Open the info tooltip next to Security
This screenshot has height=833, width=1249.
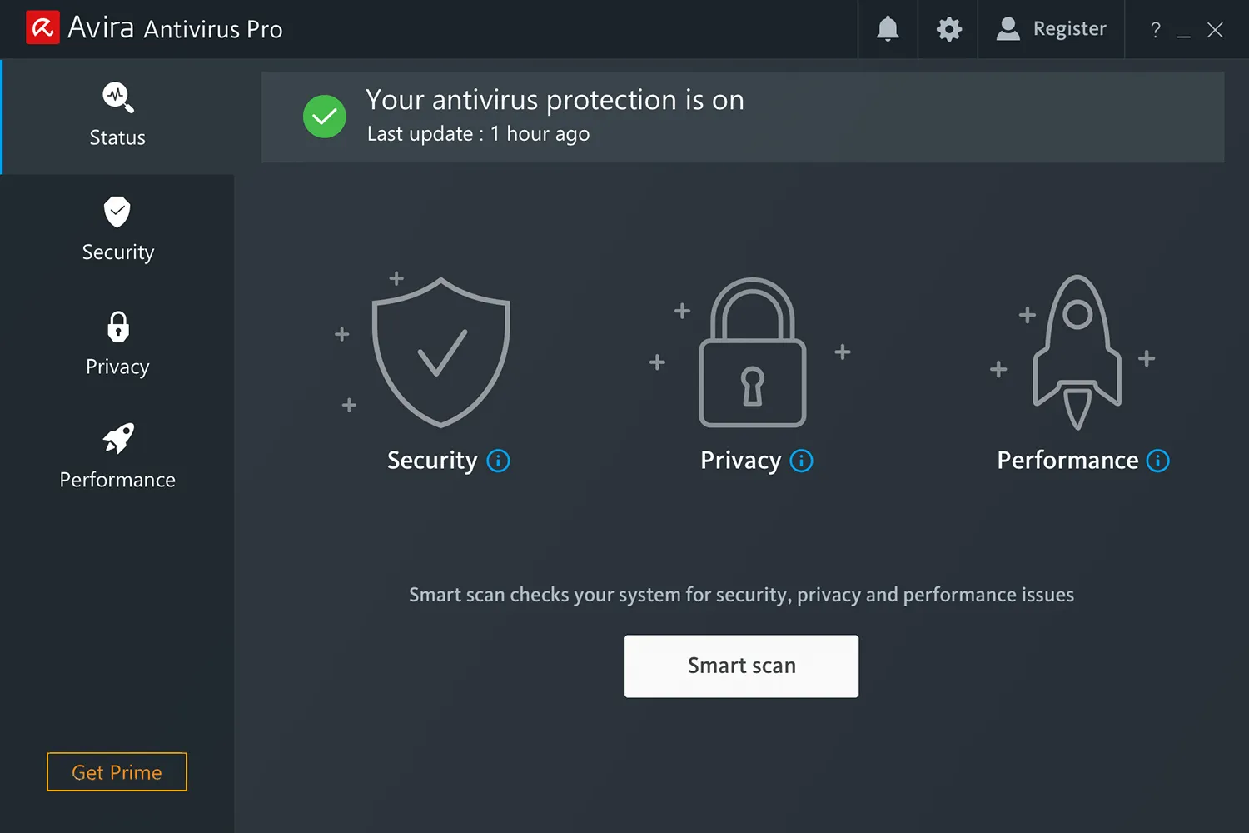498,460
